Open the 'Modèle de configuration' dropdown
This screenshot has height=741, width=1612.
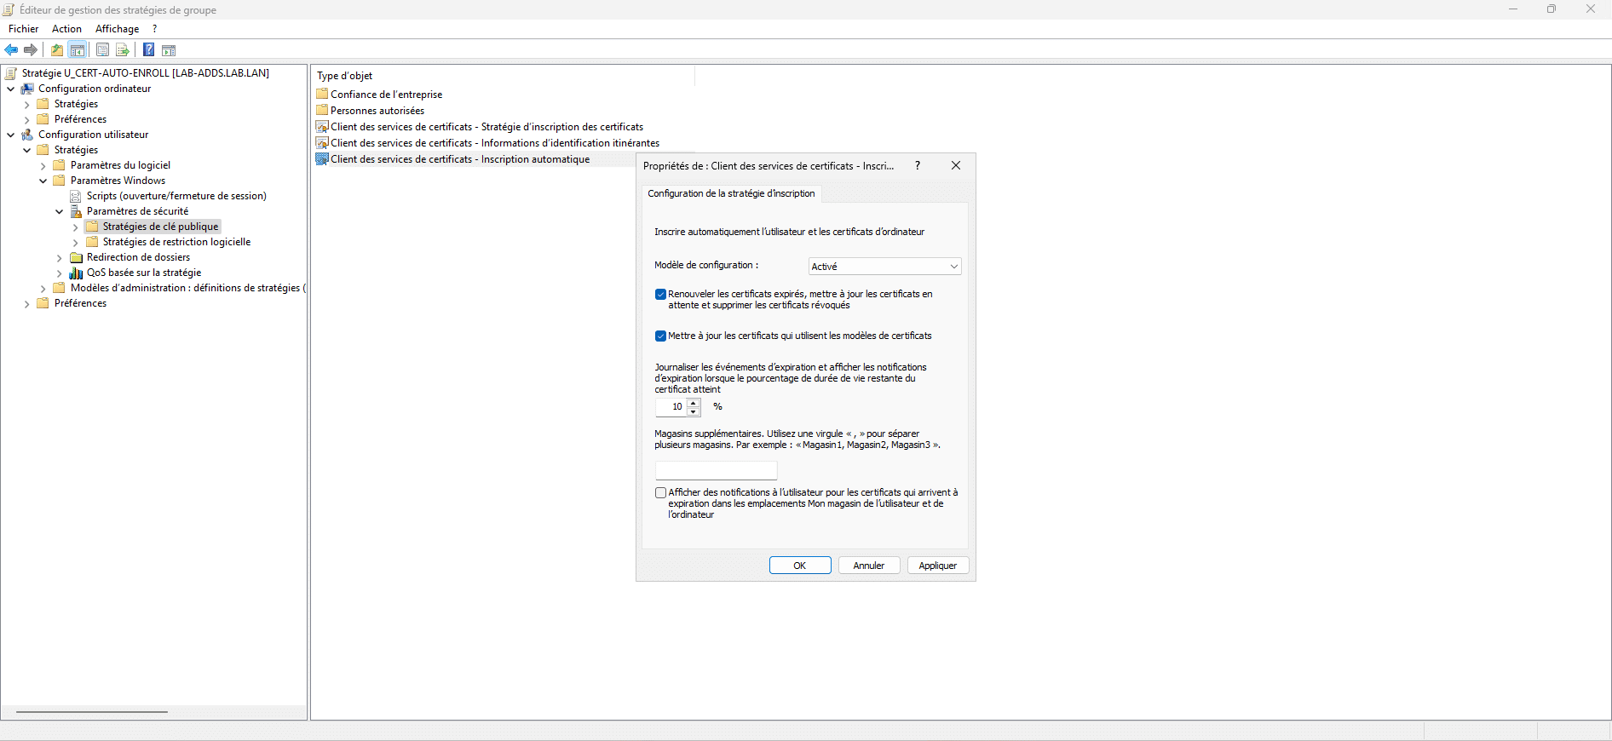pos(884,267)
